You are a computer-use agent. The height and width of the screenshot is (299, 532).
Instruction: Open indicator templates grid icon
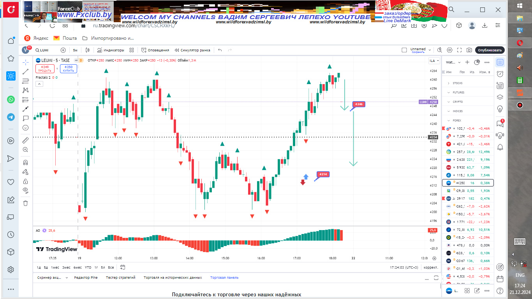132,50
